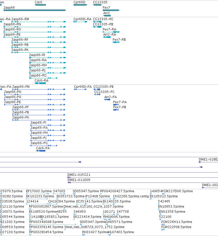Click transcript Zasp66-RO
The width and height of the screenshot is (218, 236).
tap(35, 32)
